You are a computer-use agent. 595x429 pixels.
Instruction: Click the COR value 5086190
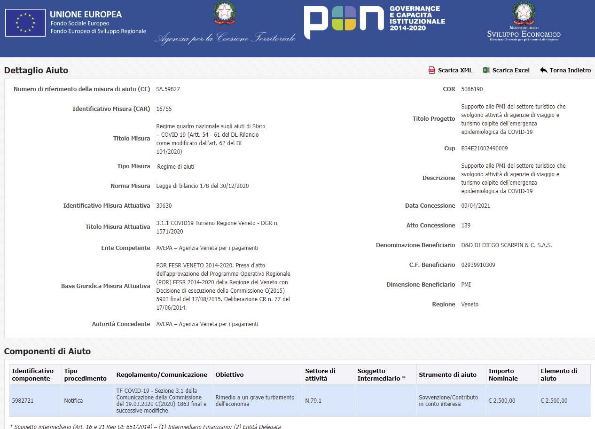click(x=472, y=89)
